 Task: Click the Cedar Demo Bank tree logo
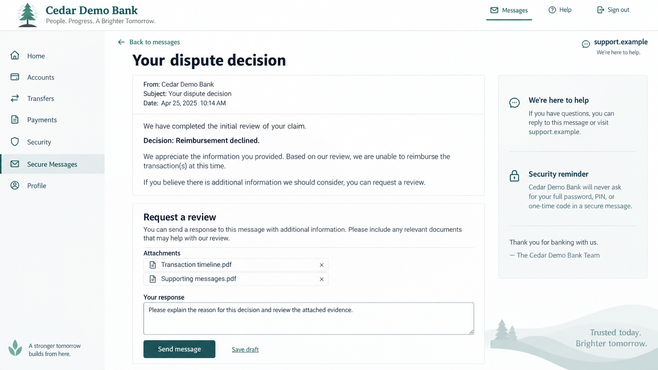[28, 15]
